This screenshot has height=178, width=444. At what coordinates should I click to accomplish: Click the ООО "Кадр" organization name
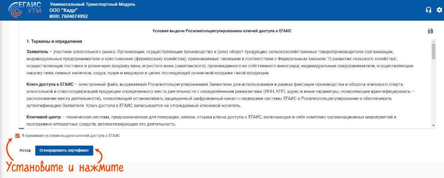point(64,10)
